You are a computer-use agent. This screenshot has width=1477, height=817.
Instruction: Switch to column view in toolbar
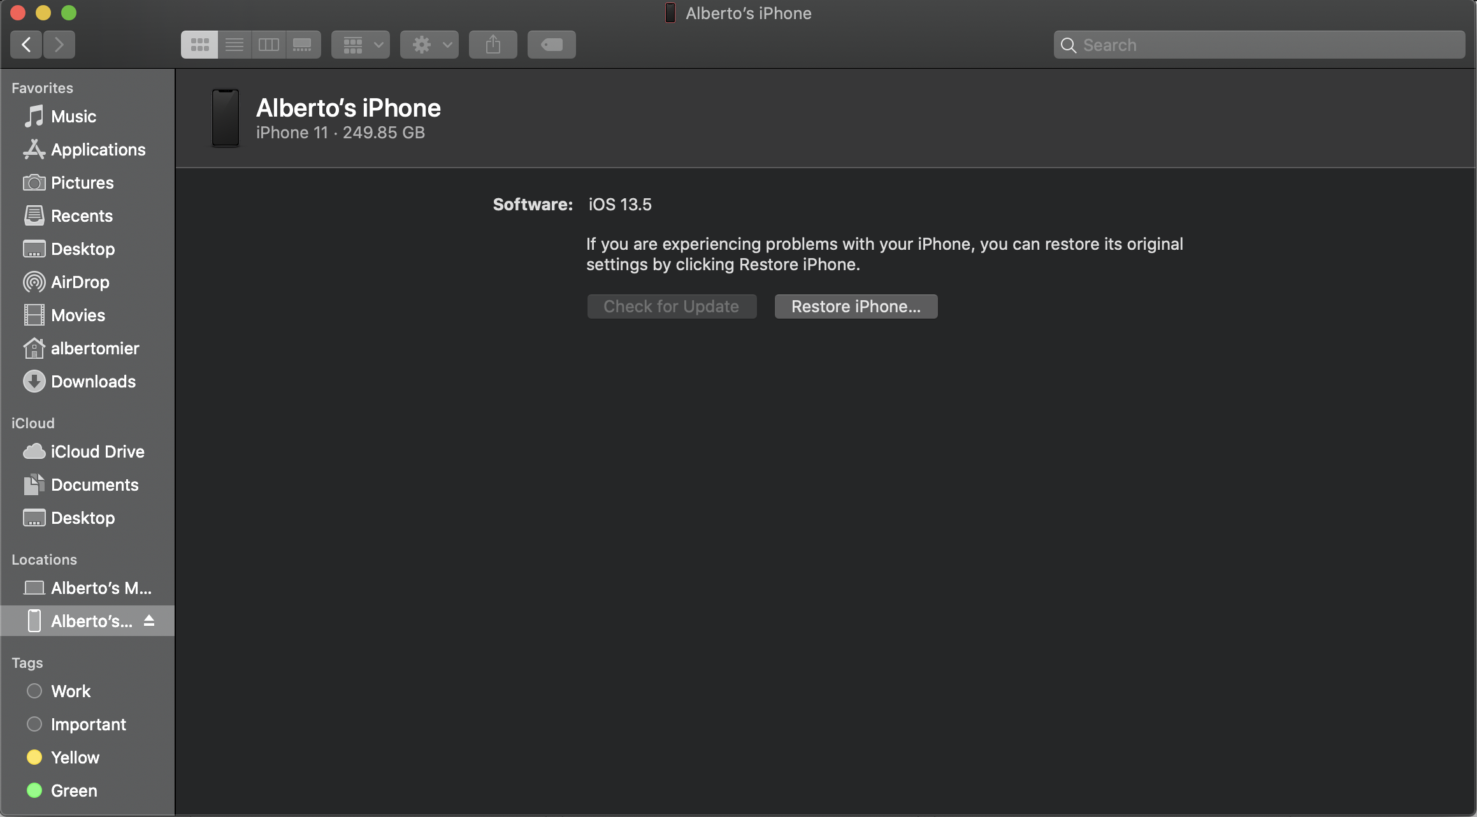click(269, 45)
